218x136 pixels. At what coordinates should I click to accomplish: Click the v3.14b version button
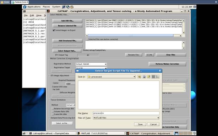(149, 55)
